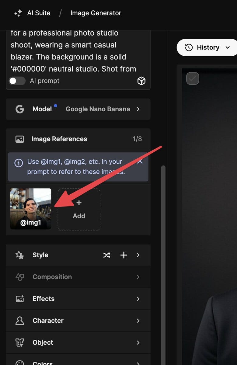
Task: Click into the prompt text box
Action: 78,52
